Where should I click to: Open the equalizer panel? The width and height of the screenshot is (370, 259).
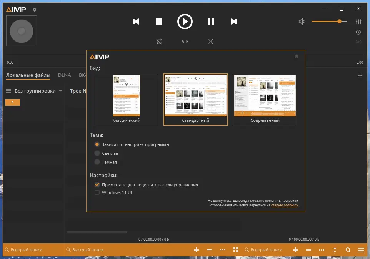click(x=358, y=22)
